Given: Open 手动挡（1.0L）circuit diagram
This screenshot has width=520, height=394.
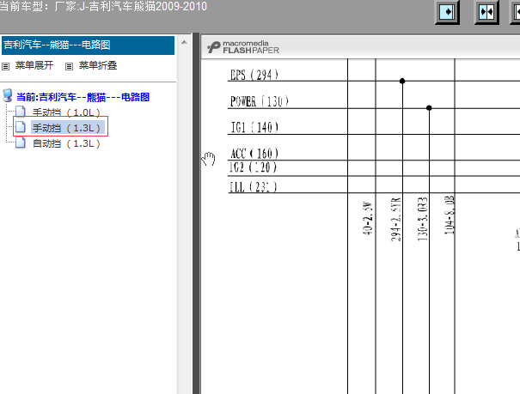Looking at the screenshot, I should click(66, 112).
